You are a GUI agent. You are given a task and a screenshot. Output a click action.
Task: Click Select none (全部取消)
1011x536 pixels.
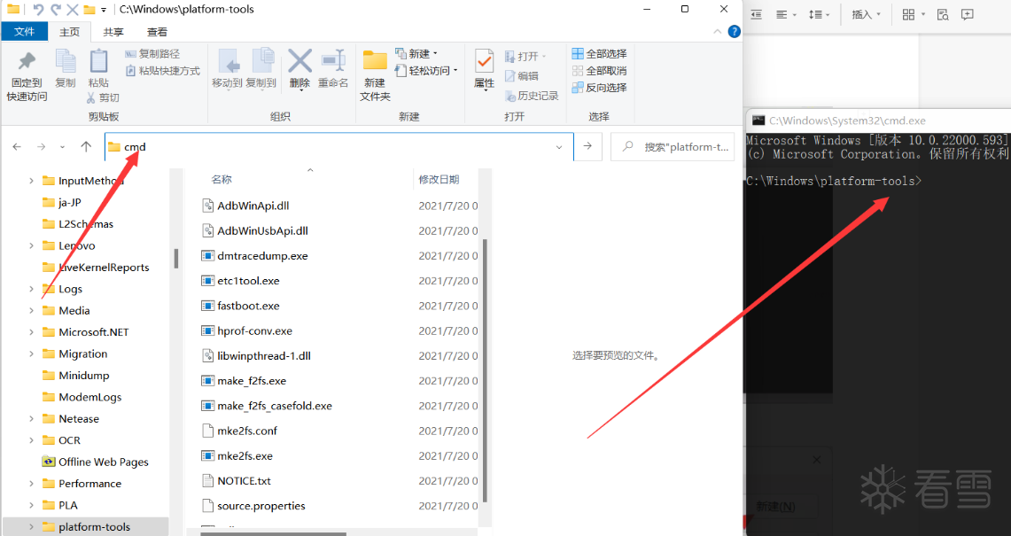click(x=600, y=70)
